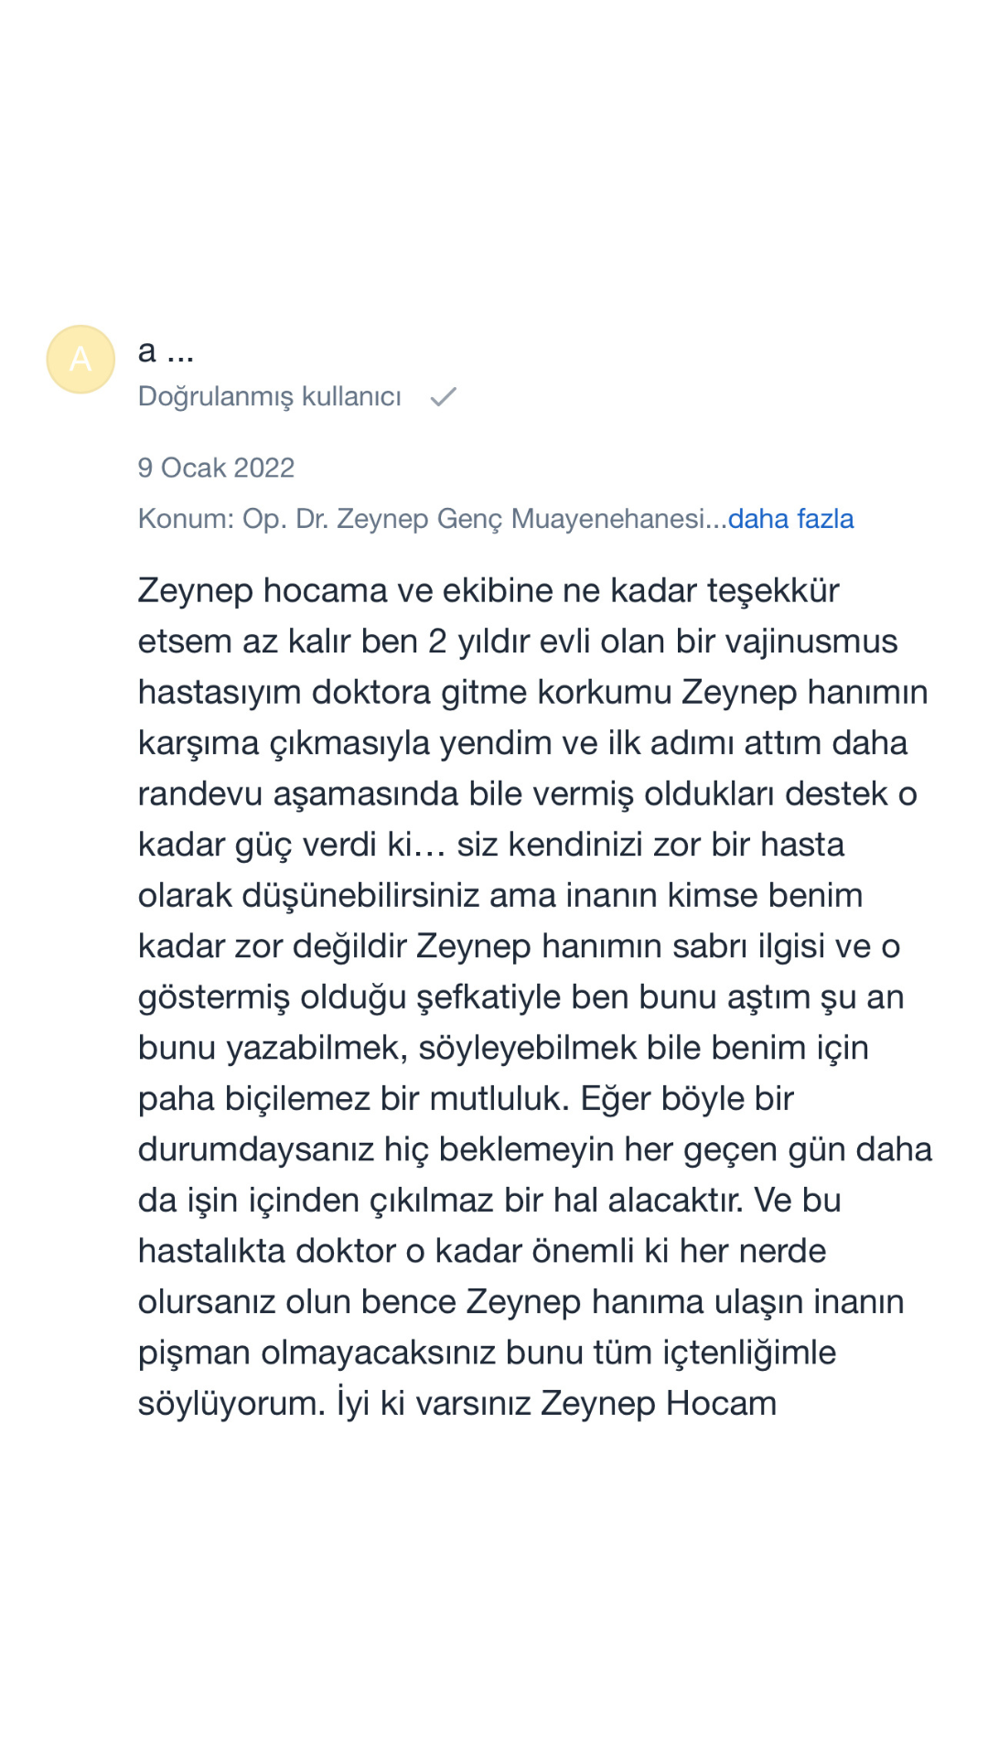The height and width of the screenshot is (1757, 988).
Task: Expand location with "daha fazla" link
Action: (791, 519)
